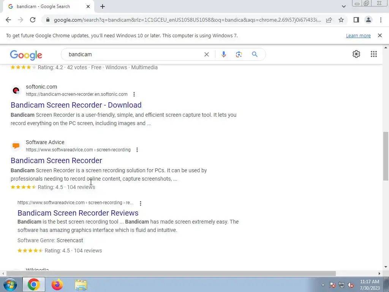Bookmark this page with the star icon
This screenshot has height=292, width=389.
(341, 20)
